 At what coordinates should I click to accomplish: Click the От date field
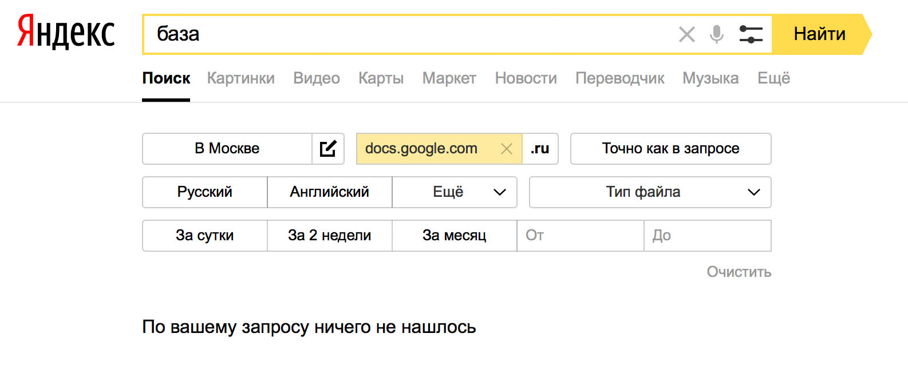pyautogui.click(x=581, y=236)
